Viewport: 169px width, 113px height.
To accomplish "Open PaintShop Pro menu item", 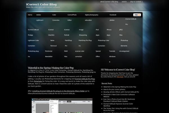I will pos(68,43).
